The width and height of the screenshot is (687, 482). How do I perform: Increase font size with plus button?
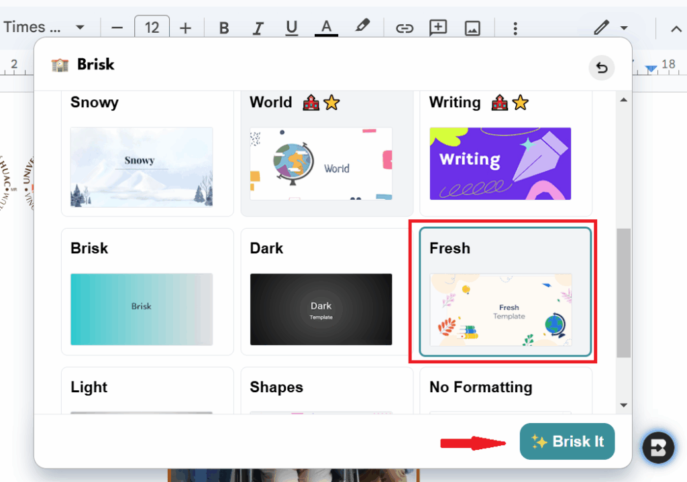click(186, 27)
